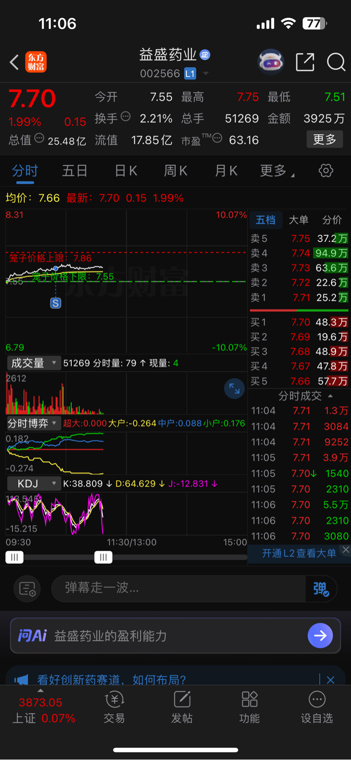Open the robot AI assistant avatar
The height and width of the screenshot is (760, 351).
coord(271,62)
